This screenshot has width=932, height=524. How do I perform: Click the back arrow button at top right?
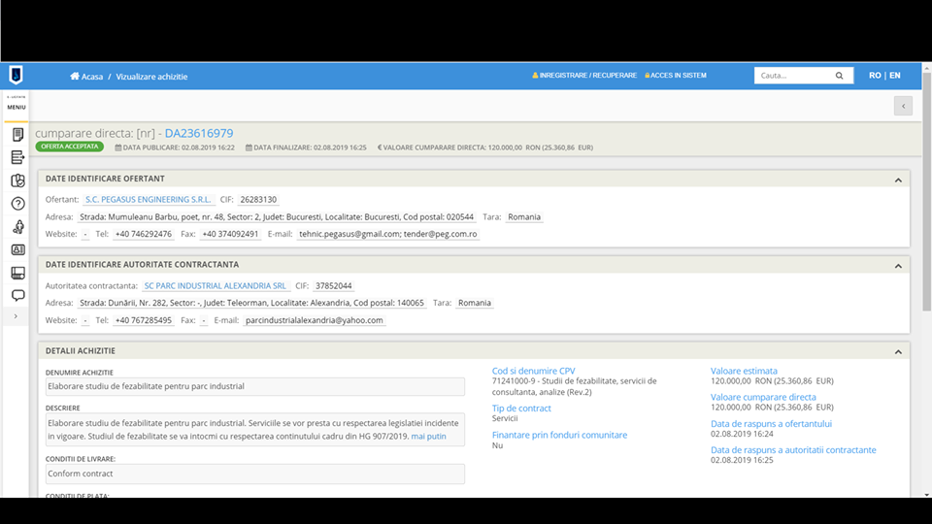pyautogui.click(x=903, y=106)
